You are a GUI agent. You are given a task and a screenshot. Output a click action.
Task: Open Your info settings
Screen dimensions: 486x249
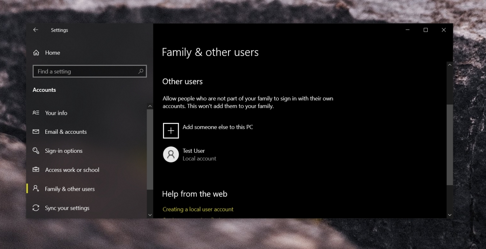click(56, 113)
